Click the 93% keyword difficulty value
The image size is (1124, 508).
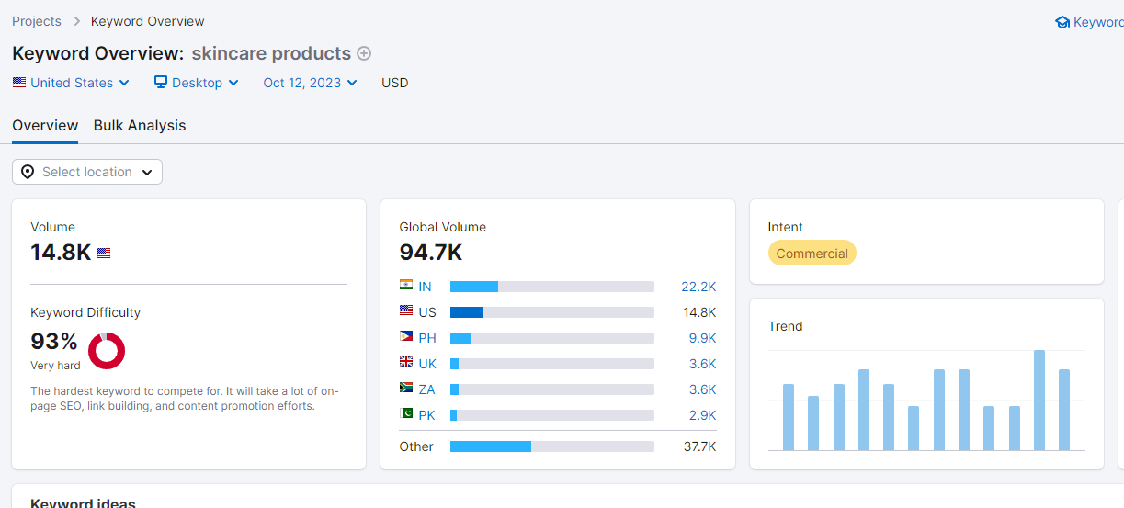[54, 342]
